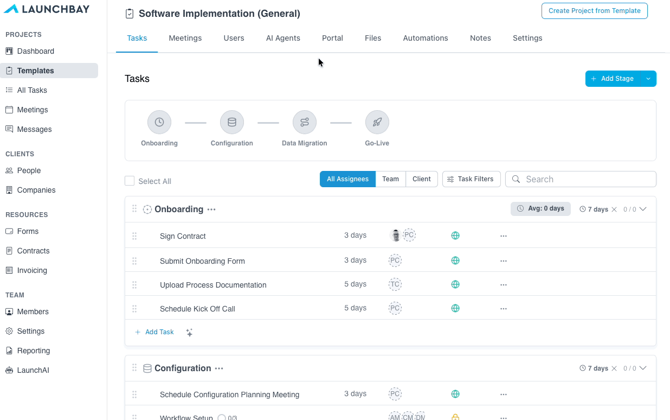Select the Data Migration stage icon
The height and width of the screenshot is (420, 670).
tap(305, 123)
